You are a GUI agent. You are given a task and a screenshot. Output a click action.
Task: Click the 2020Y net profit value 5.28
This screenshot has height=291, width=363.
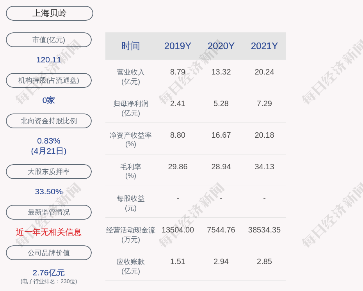221,103
